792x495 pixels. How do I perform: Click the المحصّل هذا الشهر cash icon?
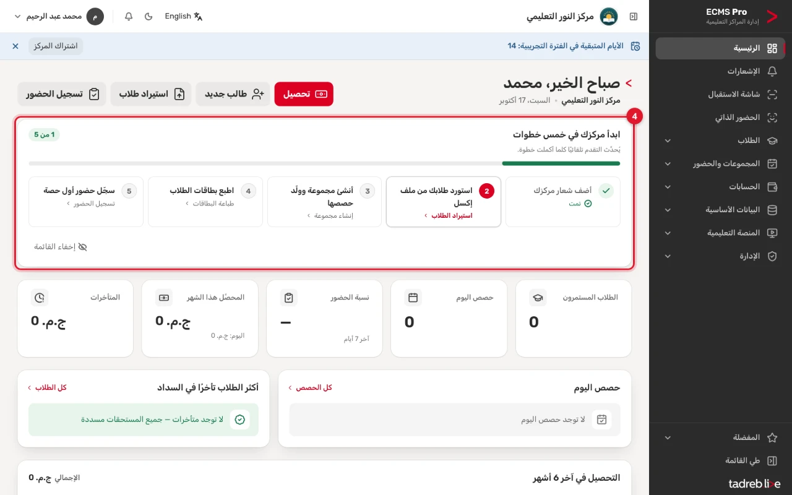[164, 298]
